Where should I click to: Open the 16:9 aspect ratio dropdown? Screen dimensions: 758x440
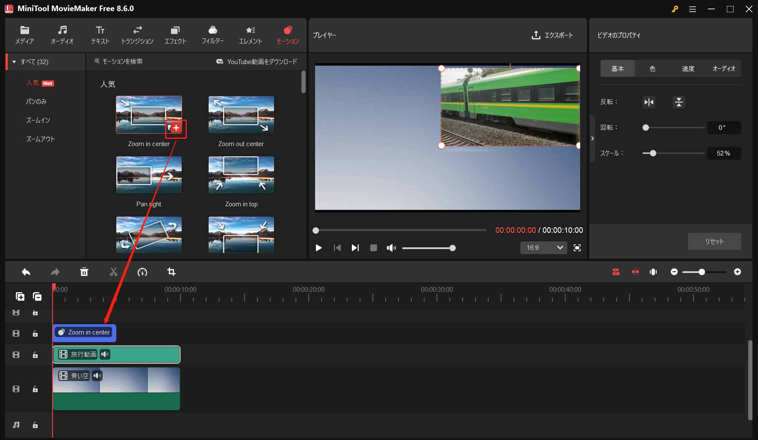click(x=543, y=248)
